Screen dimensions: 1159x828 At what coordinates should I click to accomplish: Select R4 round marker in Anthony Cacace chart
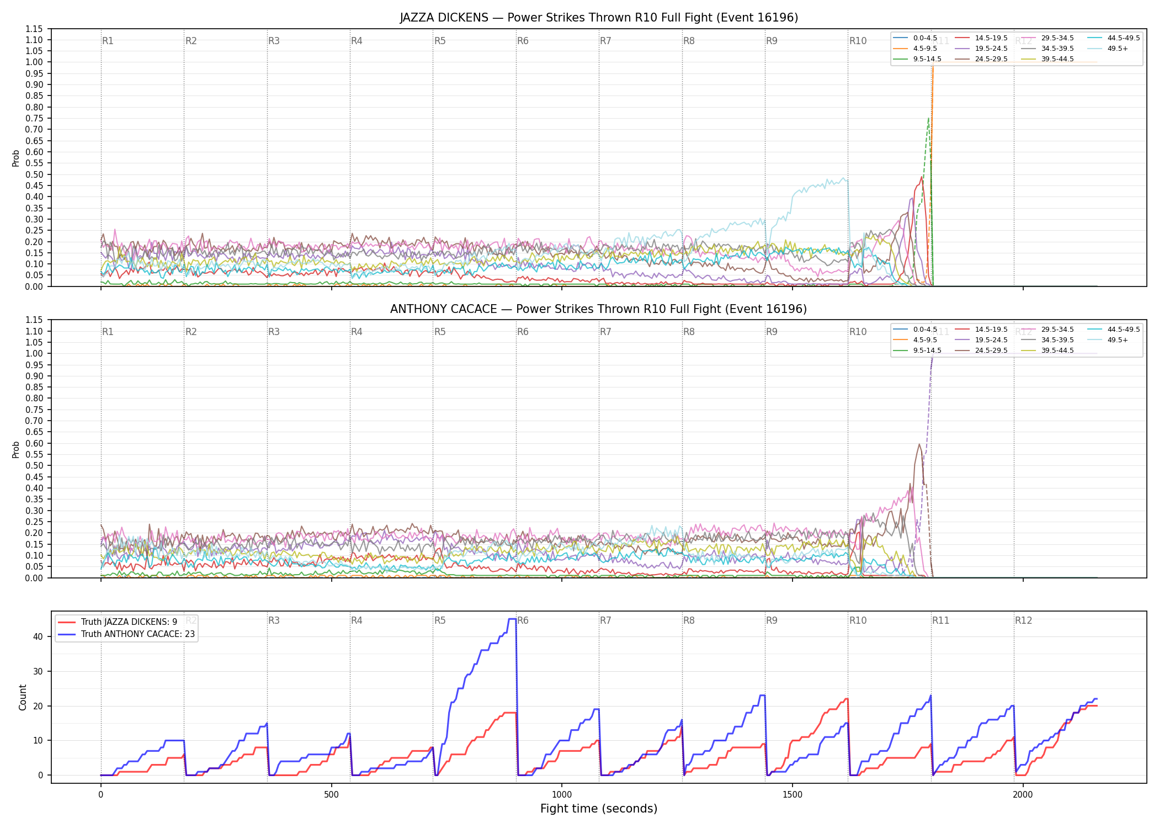coord(357,332)
